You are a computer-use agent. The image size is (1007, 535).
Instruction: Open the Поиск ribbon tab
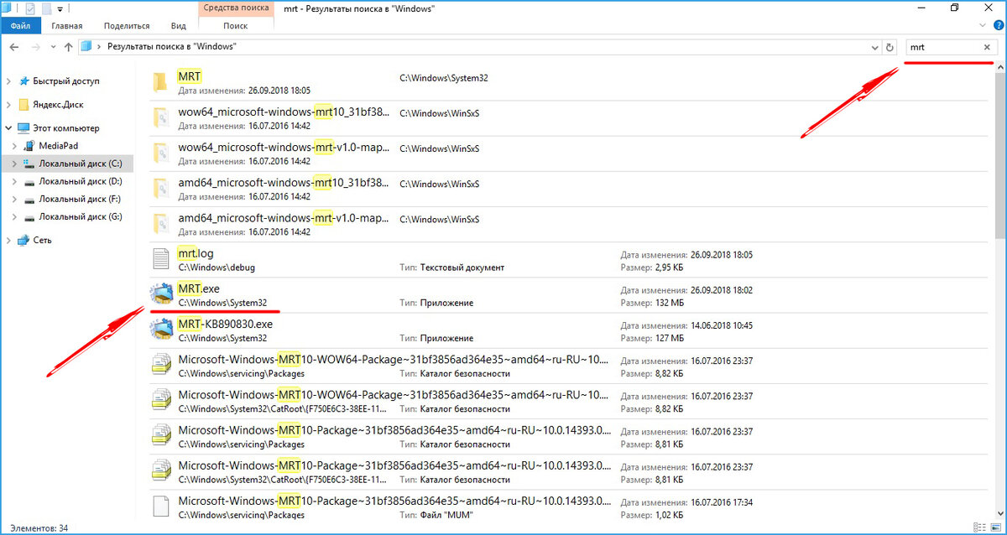click(236, 26)
